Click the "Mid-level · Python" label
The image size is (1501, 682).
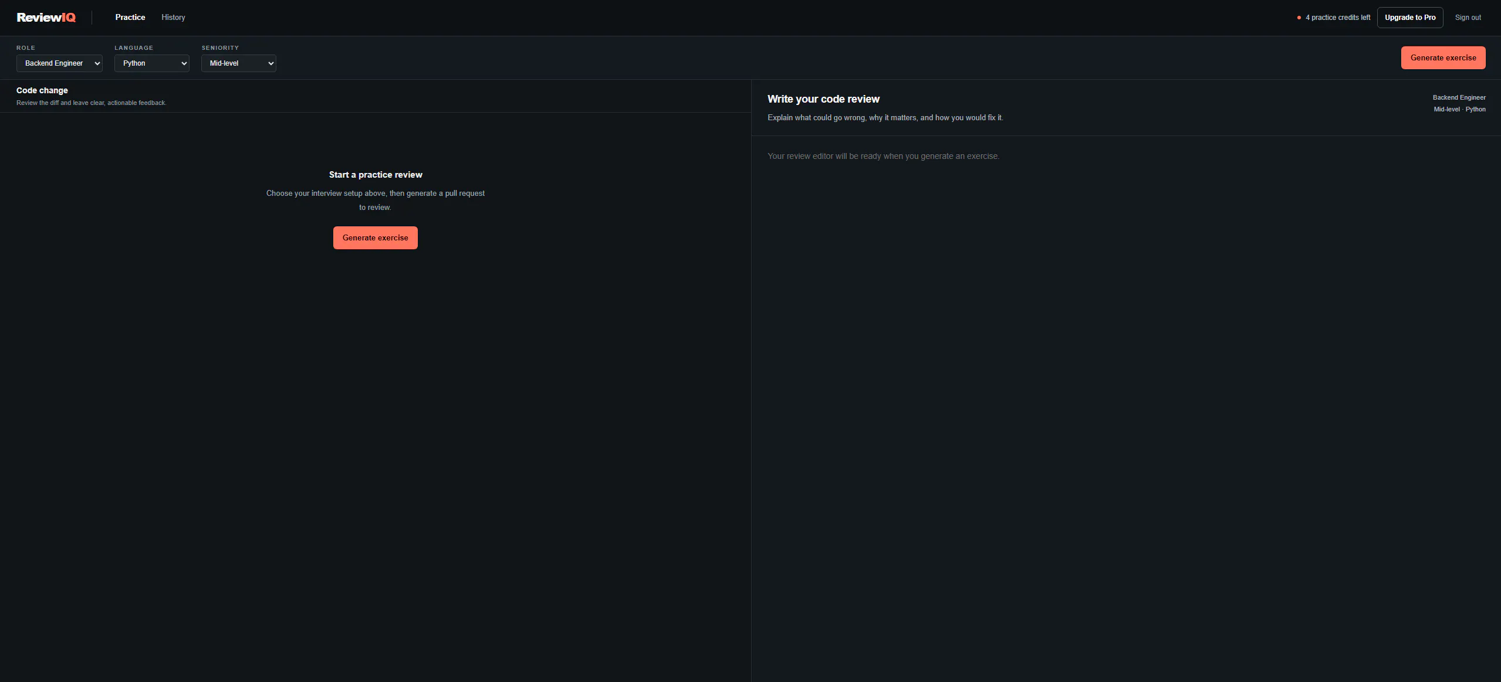[1459, 109]
